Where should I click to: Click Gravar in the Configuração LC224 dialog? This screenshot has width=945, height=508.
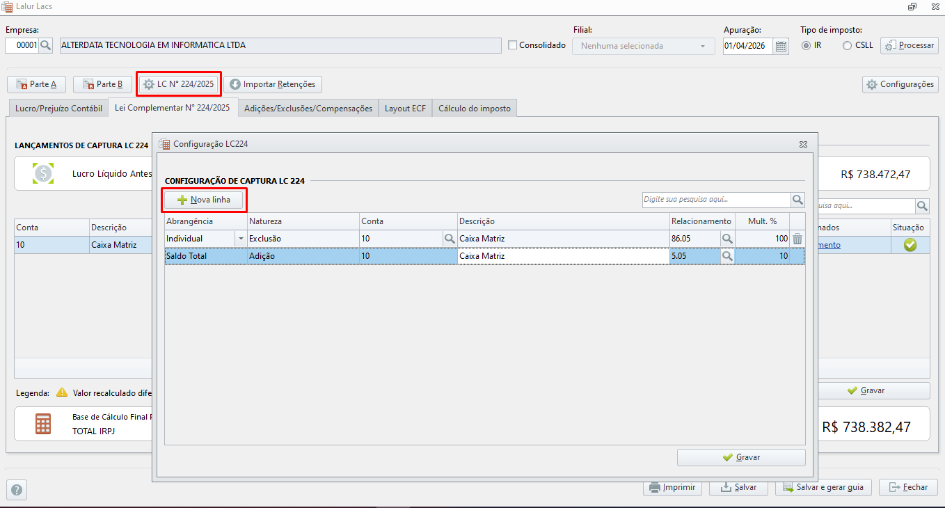pyautogui.click(x=741, y=457)
